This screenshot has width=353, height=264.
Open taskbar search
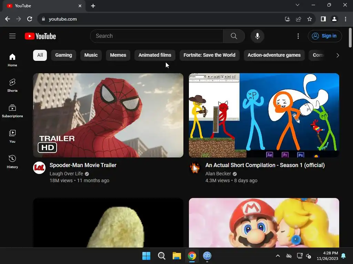(x=161, y=256)
